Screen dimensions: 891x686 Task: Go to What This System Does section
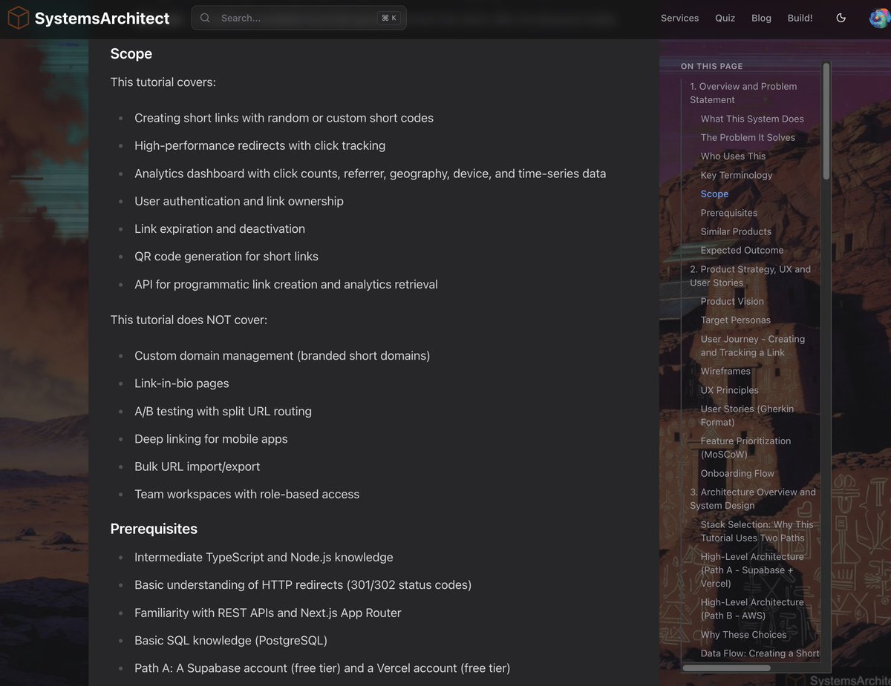coord(752,119)
